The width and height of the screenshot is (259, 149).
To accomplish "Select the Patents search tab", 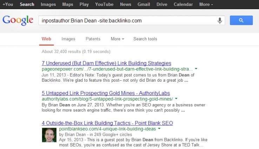I will pos(93,39).
